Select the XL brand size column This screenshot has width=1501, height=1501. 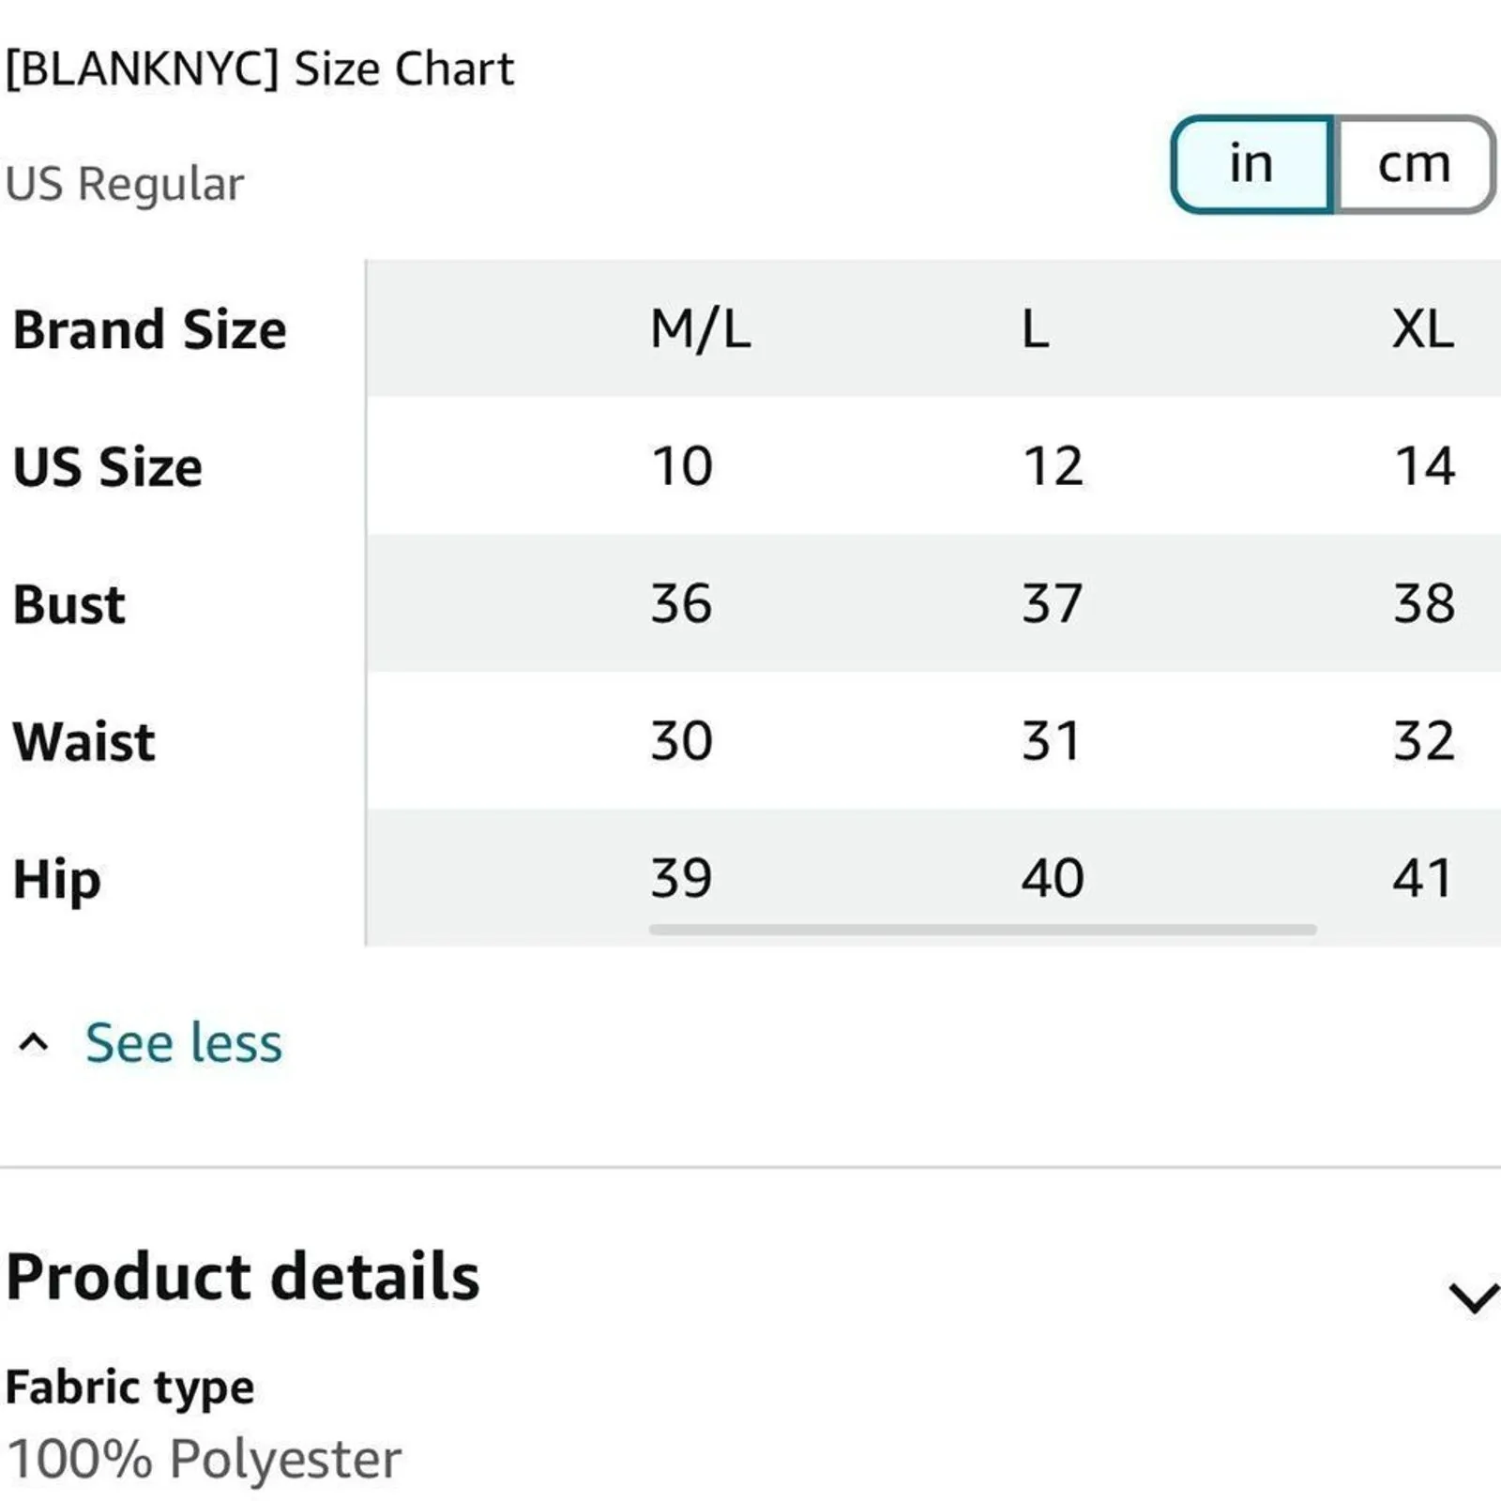coord(1423,329)
